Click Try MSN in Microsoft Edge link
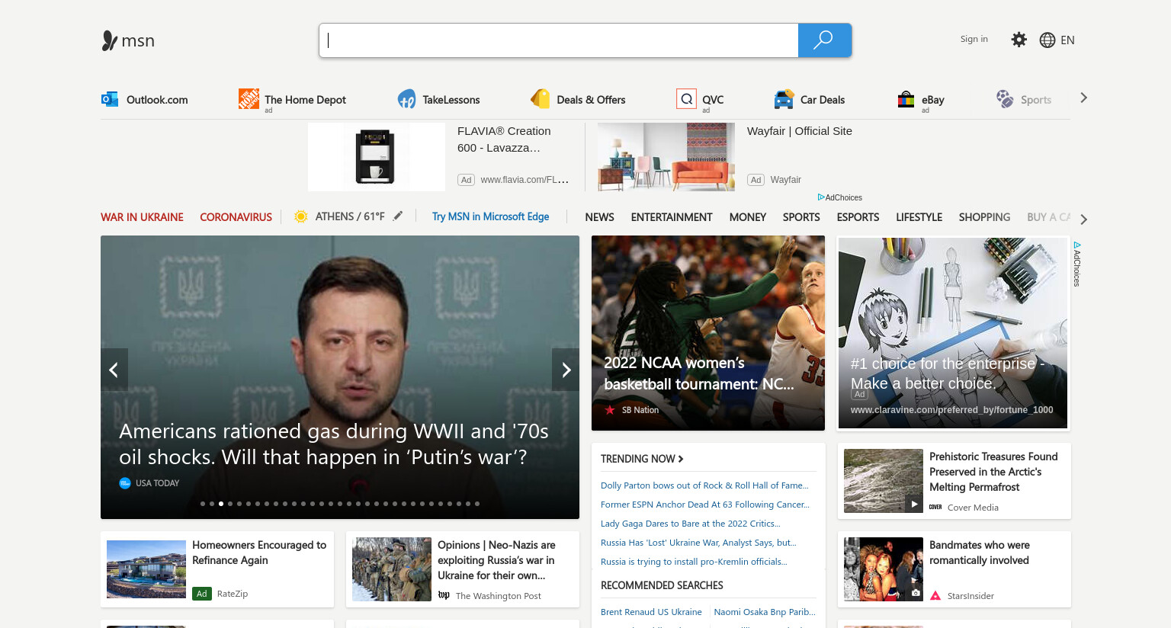The width and height of the screenshot is (1171, 628). point(490,216)
